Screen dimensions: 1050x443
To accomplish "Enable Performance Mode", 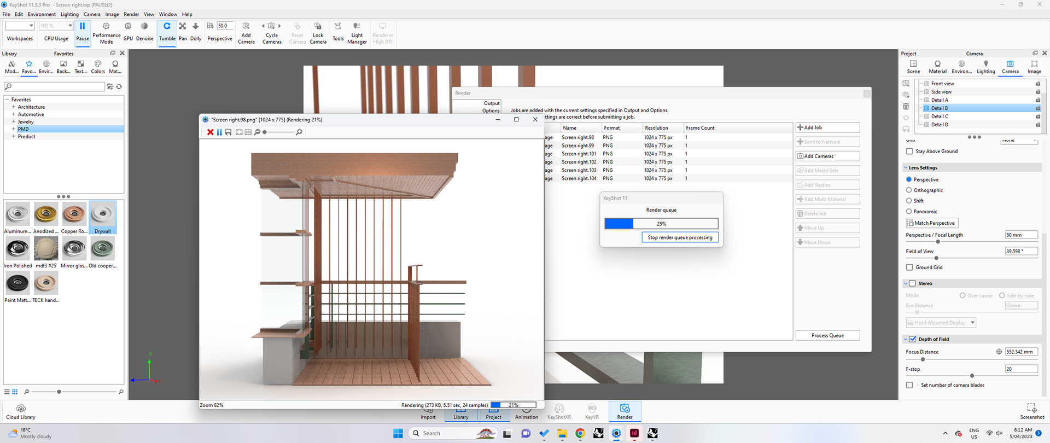I will click(x=107, y=33).
